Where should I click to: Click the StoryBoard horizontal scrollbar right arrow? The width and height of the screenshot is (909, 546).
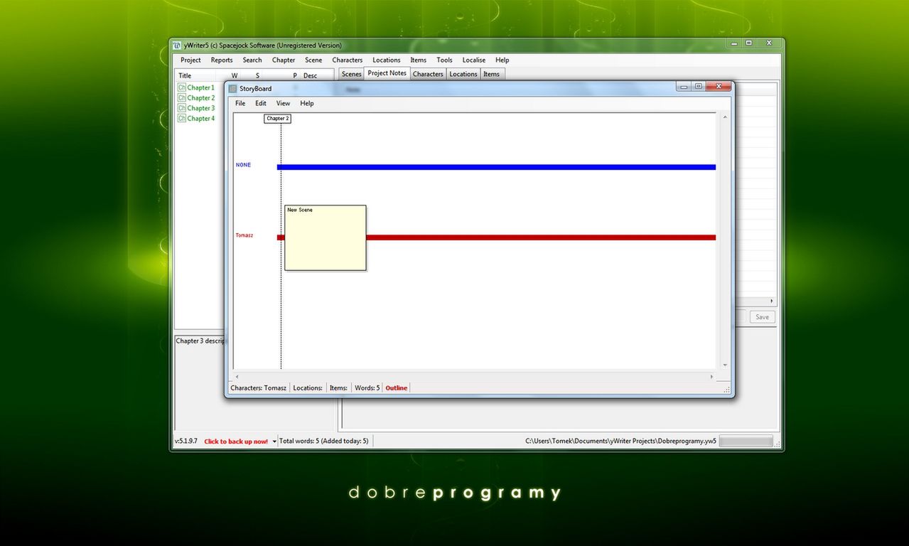[x=711, y=377]
